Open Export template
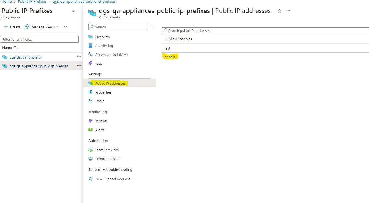The image size is (369, 203). pos(108,159)
